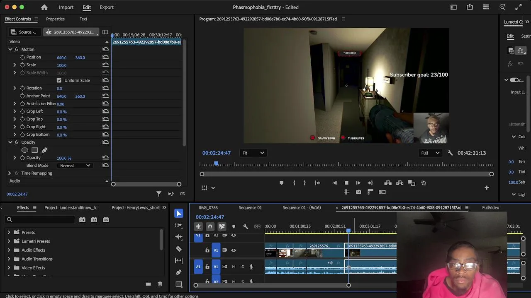
Task: Click the Export Frame camera icon
Action: click(358, 192)
